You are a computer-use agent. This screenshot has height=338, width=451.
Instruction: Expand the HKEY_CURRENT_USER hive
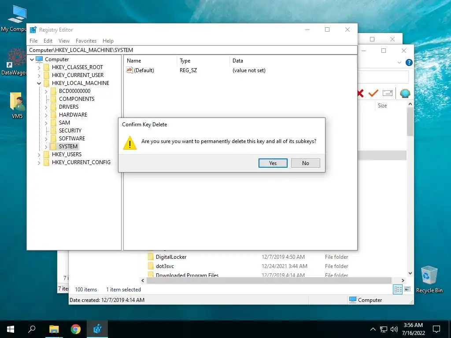[x=39, y=75]
